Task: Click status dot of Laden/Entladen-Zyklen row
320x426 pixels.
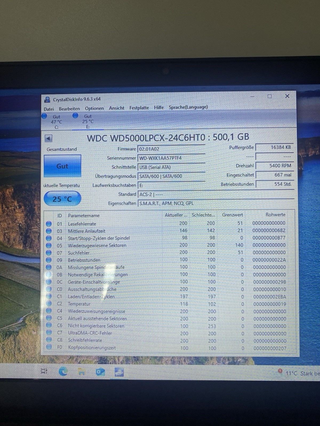Action: tap(49, 296)
